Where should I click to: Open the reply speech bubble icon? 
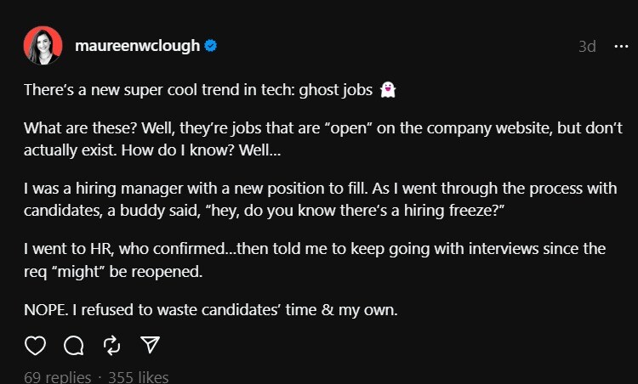click(74, 345)
